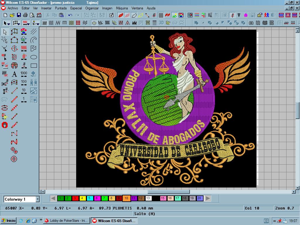300x225 pixels.
Task: Select the scissors trim tool
Action: tap(5, 83)
